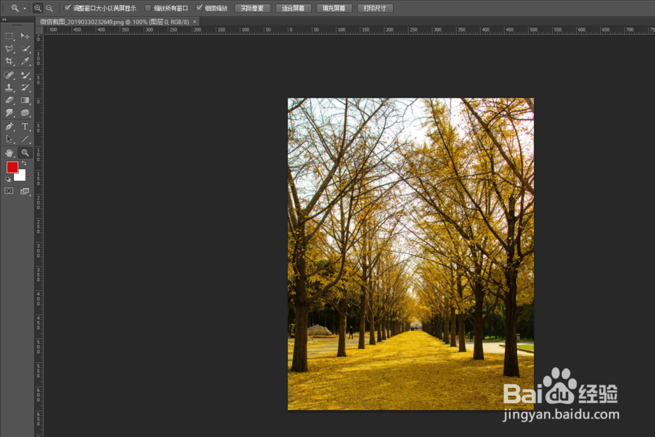The height and width of the screenshot is (437, 655).
Task: Select the Spot Healing Brush tool
Action: click(x=9, y=75)
